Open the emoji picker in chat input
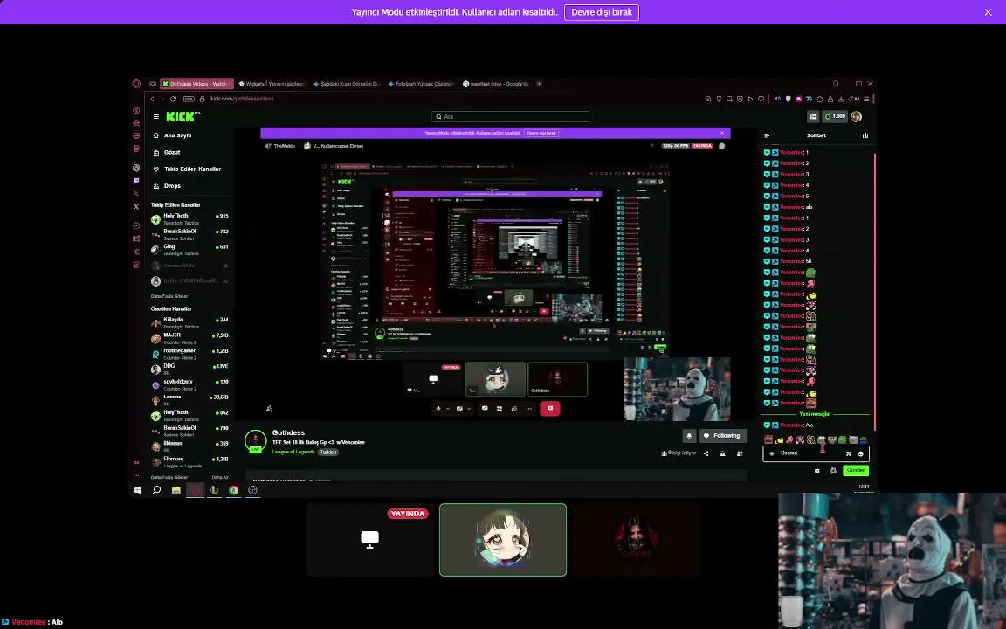This screenshot has width=1006, height=629. pos(860,453)
